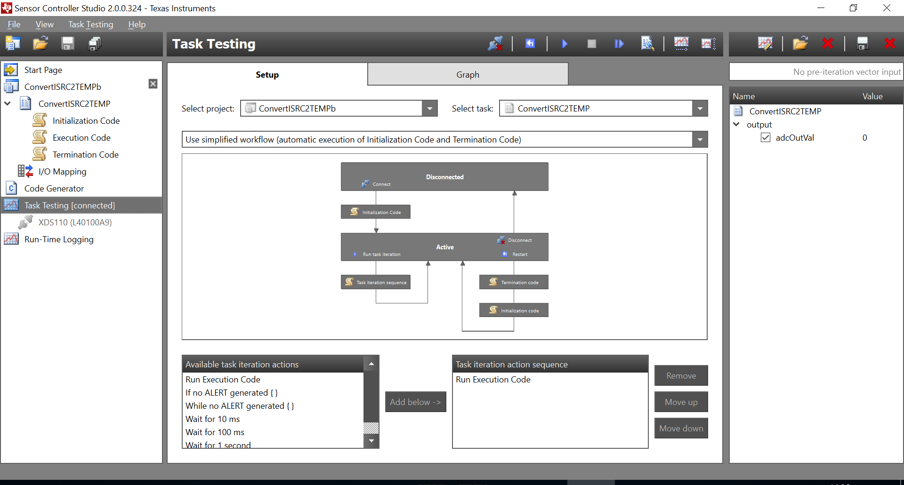Click the red X beside the right panel folder icon

[827, 44]
